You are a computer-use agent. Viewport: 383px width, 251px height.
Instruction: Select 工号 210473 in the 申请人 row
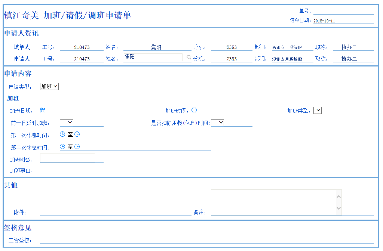82,59
